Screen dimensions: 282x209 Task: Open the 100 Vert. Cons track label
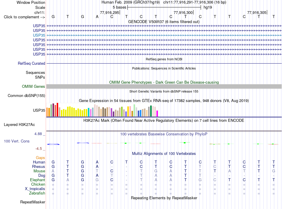17,141
